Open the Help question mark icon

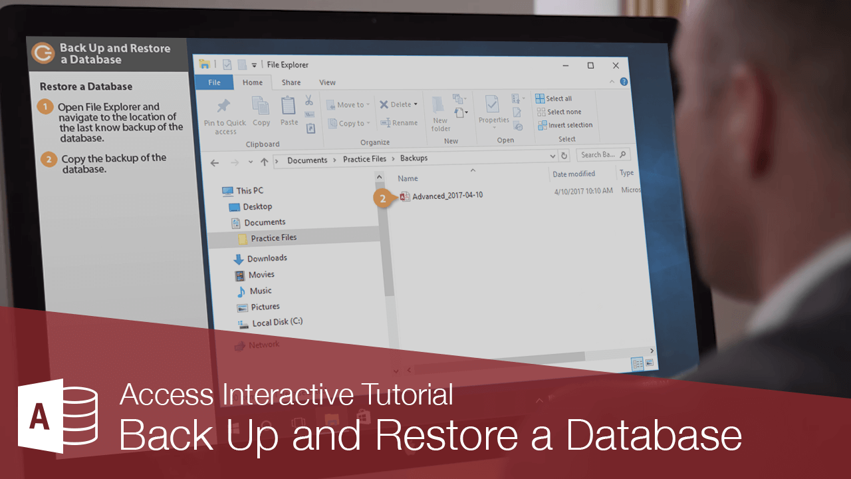coord(624,82)
